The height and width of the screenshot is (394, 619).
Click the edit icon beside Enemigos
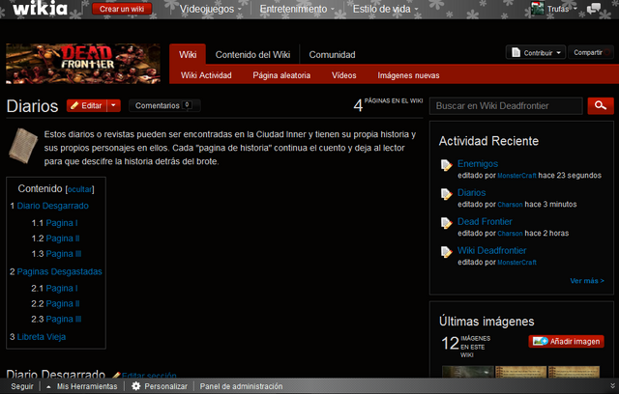pyautogui.click(x=446, y=165)
